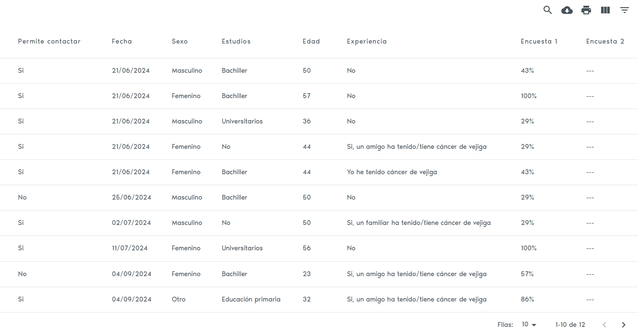638x335 pixels.
Task: Click the Sexo column header
Action: tap(180, 42)
